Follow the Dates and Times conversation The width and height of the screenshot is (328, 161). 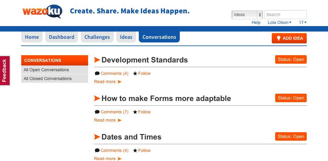coord(144,150)
